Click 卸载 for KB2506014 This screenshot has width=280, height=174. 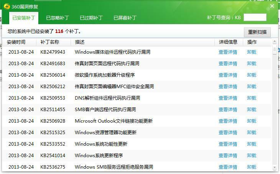click(252, 75)
